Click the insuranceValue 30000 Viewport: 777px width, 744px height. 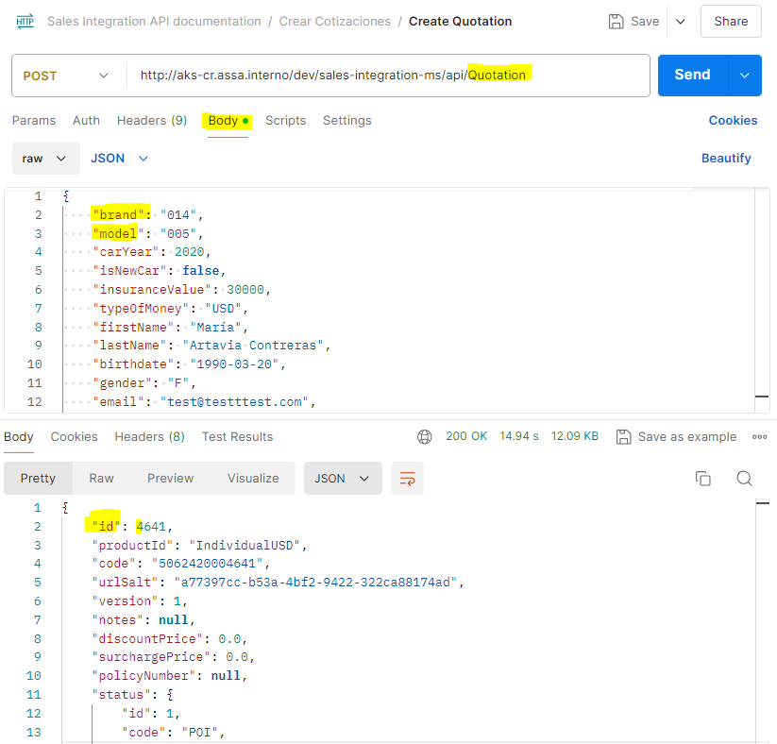(245, 290)
